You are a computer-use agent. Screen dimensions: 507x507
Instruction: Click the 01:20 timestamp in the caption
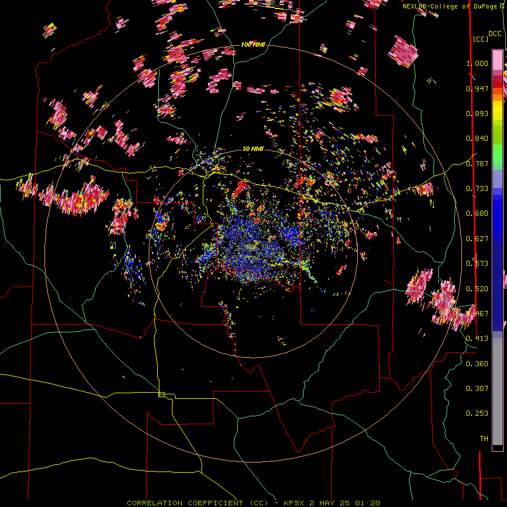pos(368,503)
